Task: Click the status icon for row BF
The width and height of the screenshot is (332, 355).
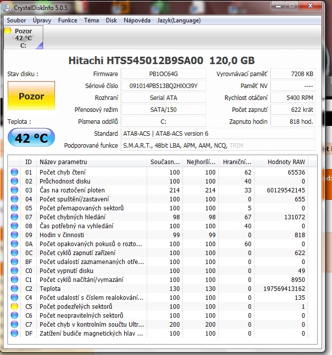Action: (14, 262)
